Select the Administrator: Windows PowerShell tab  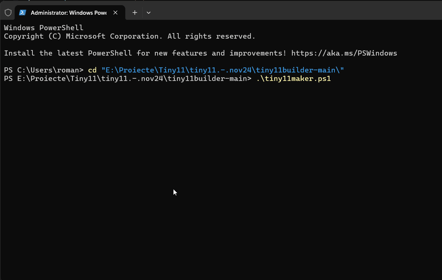70,13
